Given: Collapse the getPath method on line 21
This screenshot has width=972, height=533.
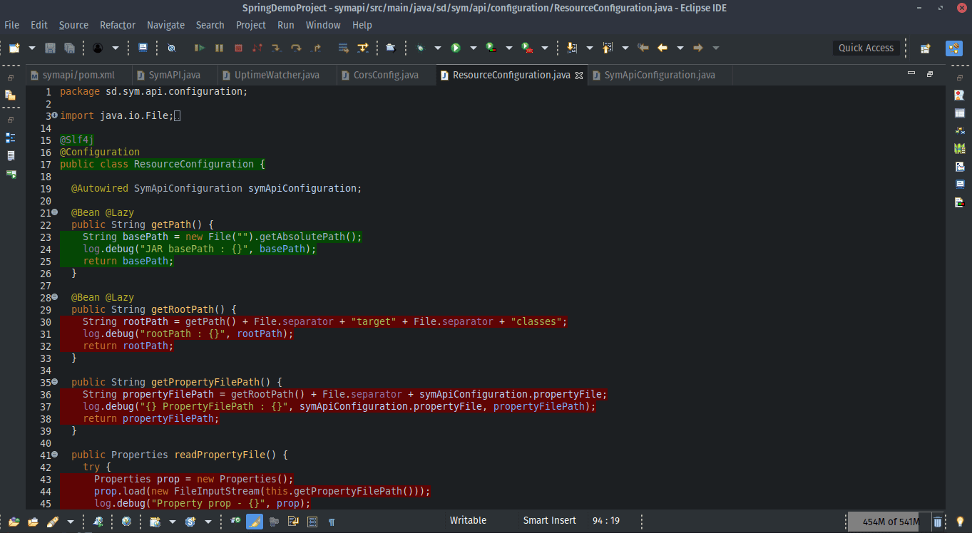Looking at the screenshot, I should [x=54, y=212].
